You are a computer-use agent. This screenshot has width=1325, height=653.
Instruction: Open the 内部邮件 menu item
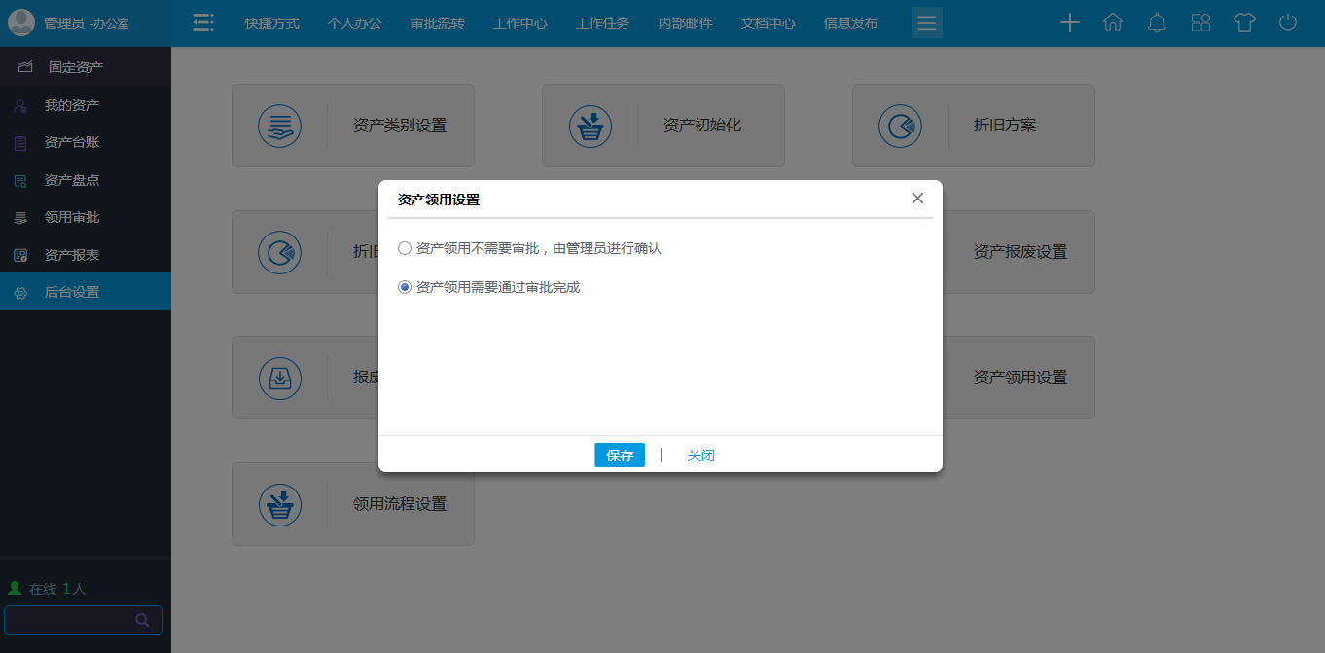coord(685,22)
